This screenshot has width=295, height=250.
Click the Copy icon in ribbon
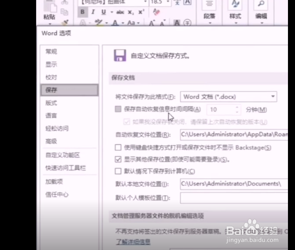pyautogui.click(x=65, y=12)
